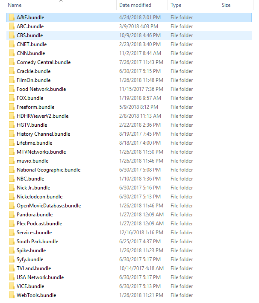Click the Lifetime.bundle folder icon
Screen dimensions: 259x303
[12, 143]
